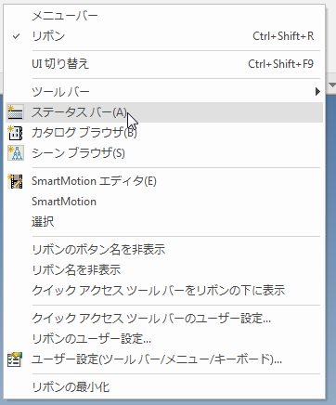
Task: Choose リボンの最小化 entry
Action: [x=164, y=387]
